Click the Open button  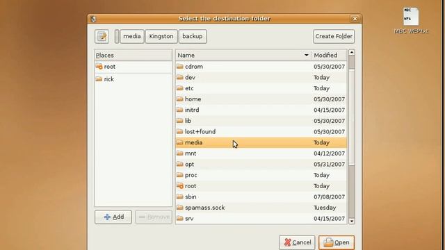tap(337, 242)
